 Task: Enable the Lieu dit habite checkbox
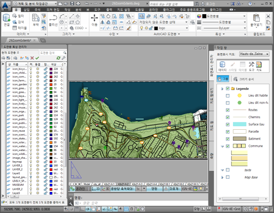click(x=228, y=96)
